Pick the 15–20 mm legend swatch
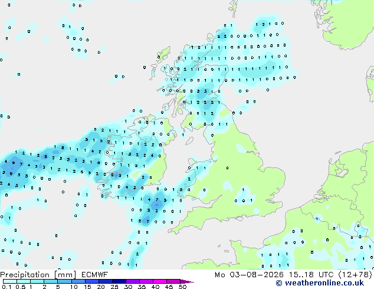Viewport: 374px width, 289px height. pyautogui.click(x=91, y=281)
